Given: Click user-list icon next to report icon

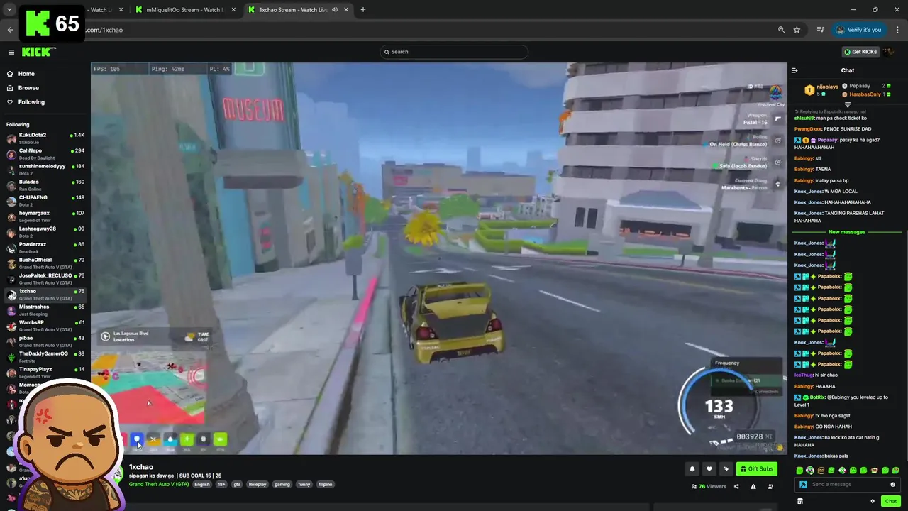Looking at the screenshot, I should 770,486.
